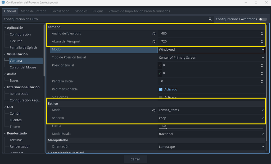The height and width of the screenshot is (164, 271).
Task: Open the window Modo dropdown showing Windowed
Action: 211,50
